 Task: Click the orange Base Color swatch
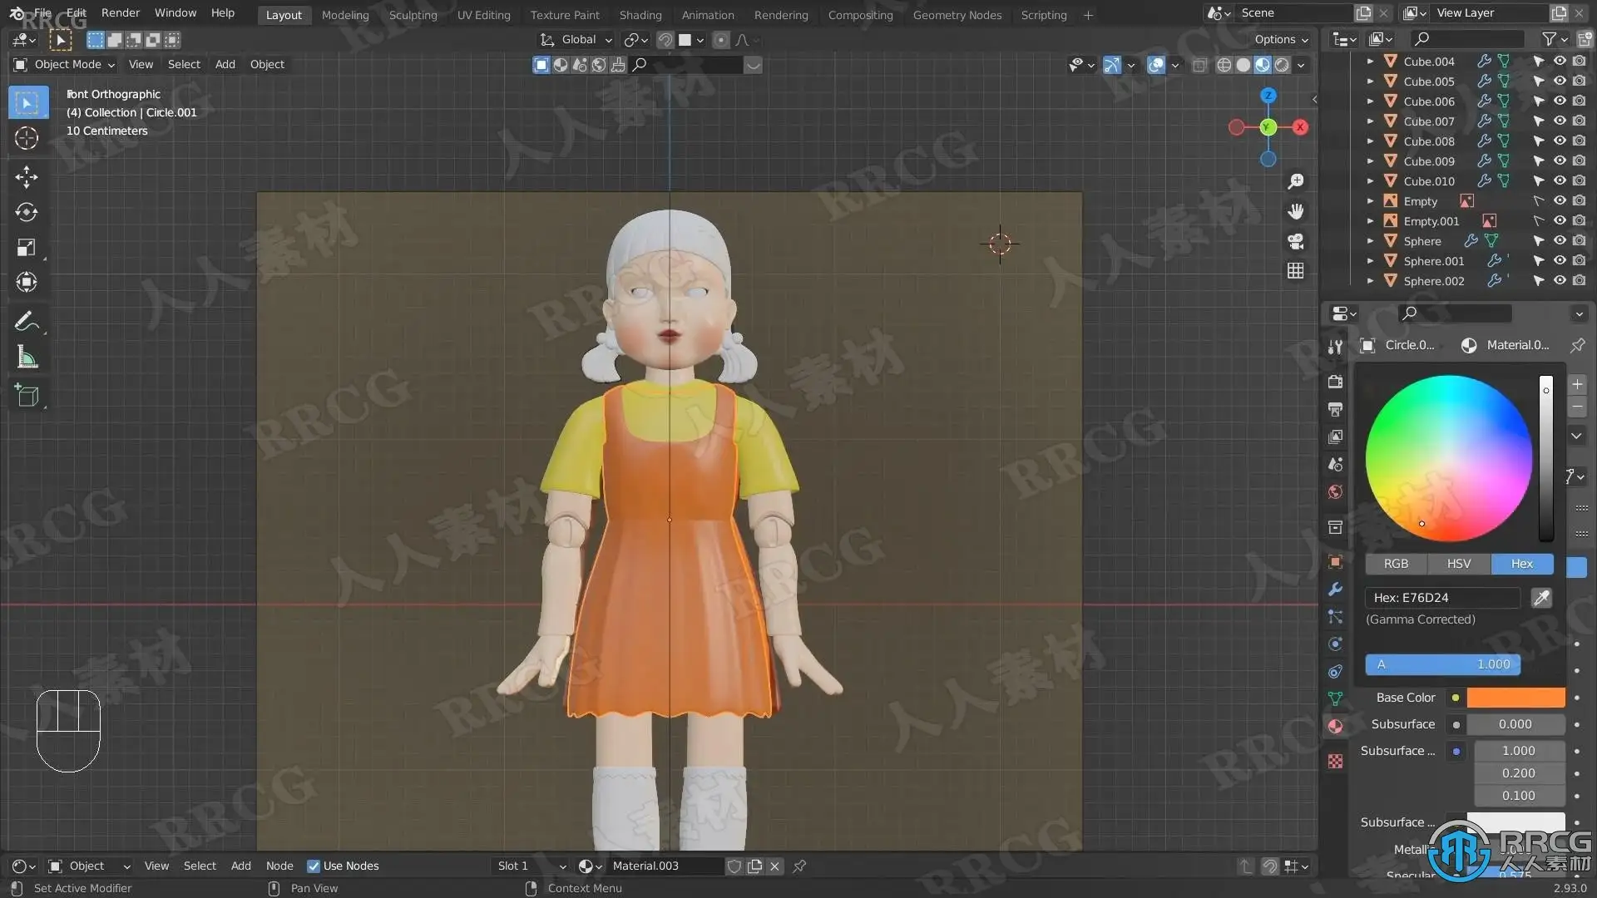[1515, 698]
